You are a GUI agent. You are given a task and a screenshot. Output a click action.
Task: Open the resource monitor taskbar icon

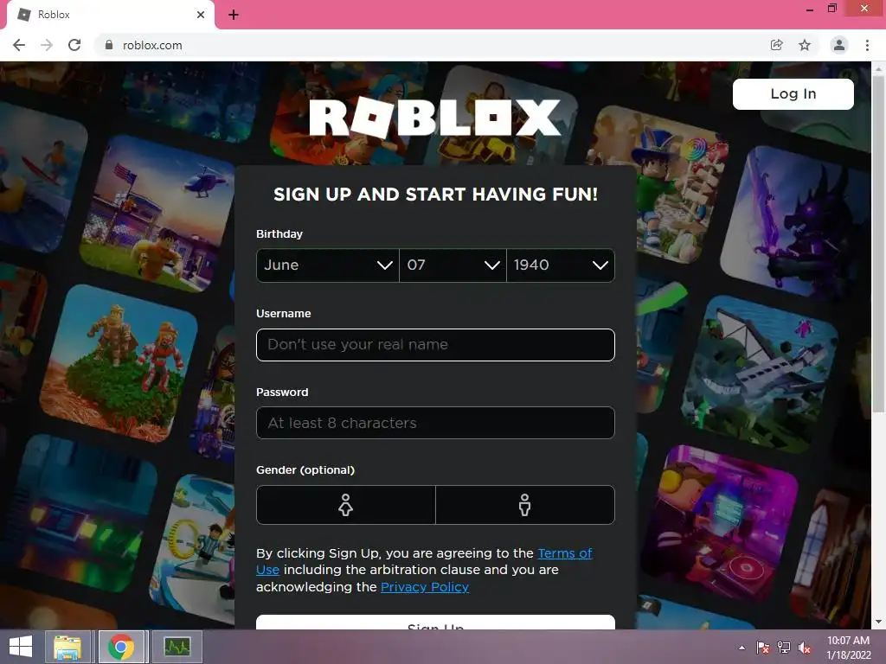pos(177,647)
